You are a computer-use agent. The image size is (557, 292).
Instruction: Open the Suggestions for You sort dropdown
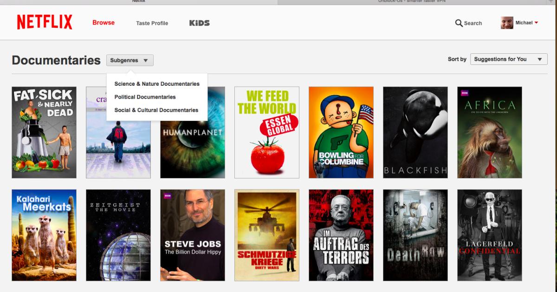[x=509, y=59]
